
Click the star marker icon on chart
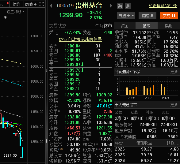(5, 17)
